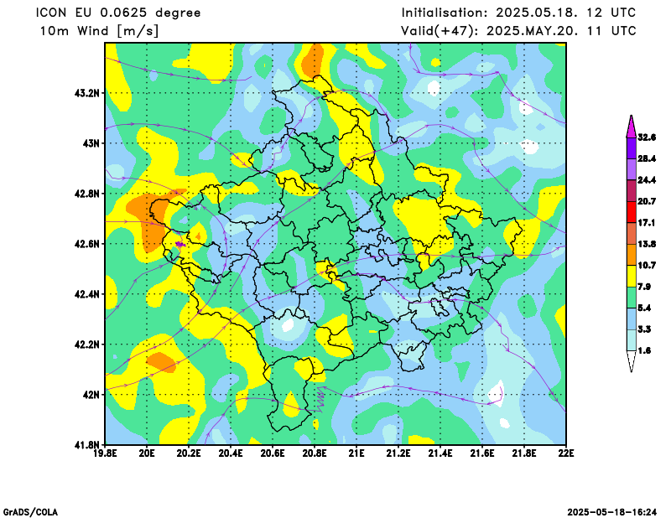Screen dimensions: 671x518
Task: Click the 19.8E longitude label
Action: click(x=106, y=453)
